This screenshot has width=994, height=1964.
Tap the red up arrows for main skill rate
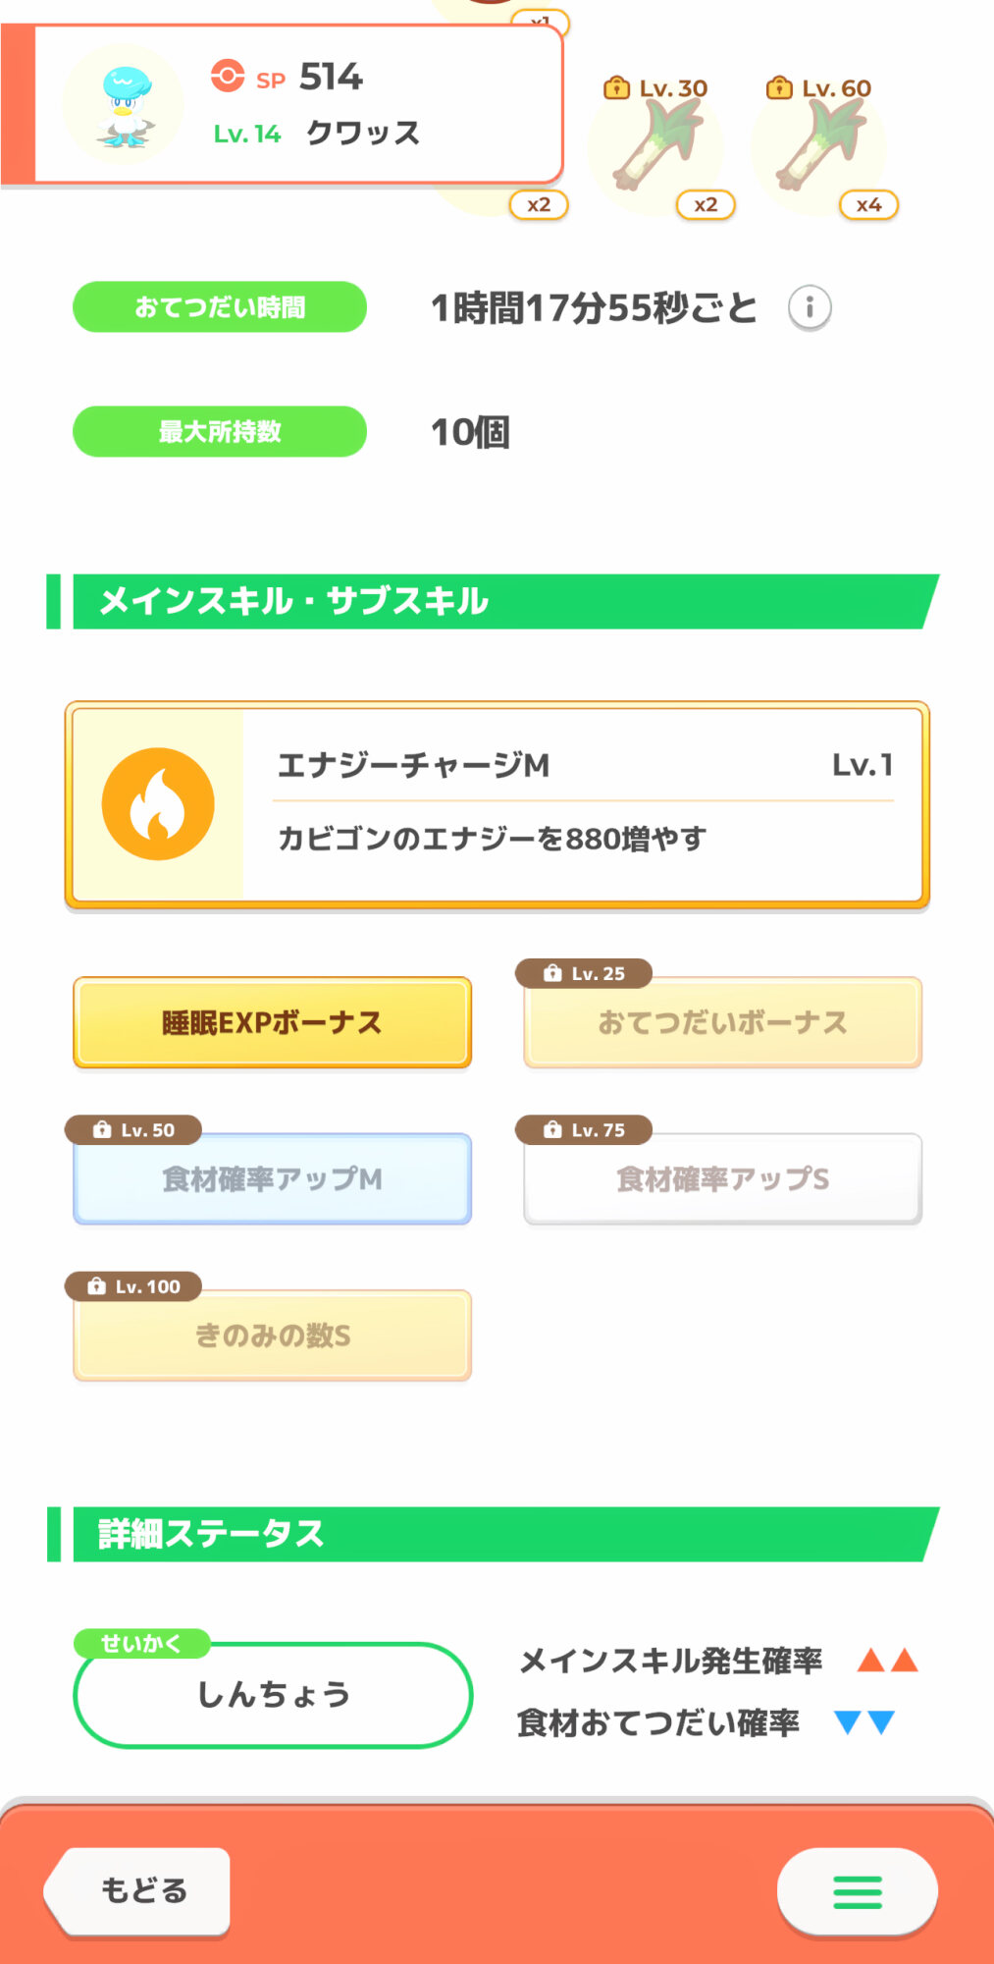887,1661
